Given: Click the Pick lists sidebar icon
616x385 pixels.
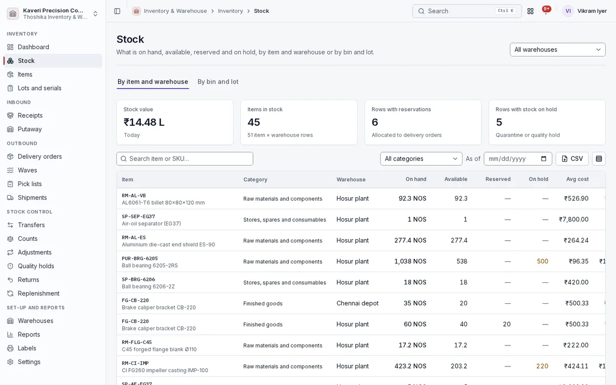Looking at the screenshot, I should (x=10, y=184).
